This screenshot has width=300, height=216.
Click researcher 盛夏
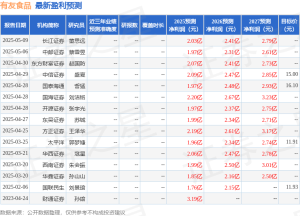click(79, 74)
